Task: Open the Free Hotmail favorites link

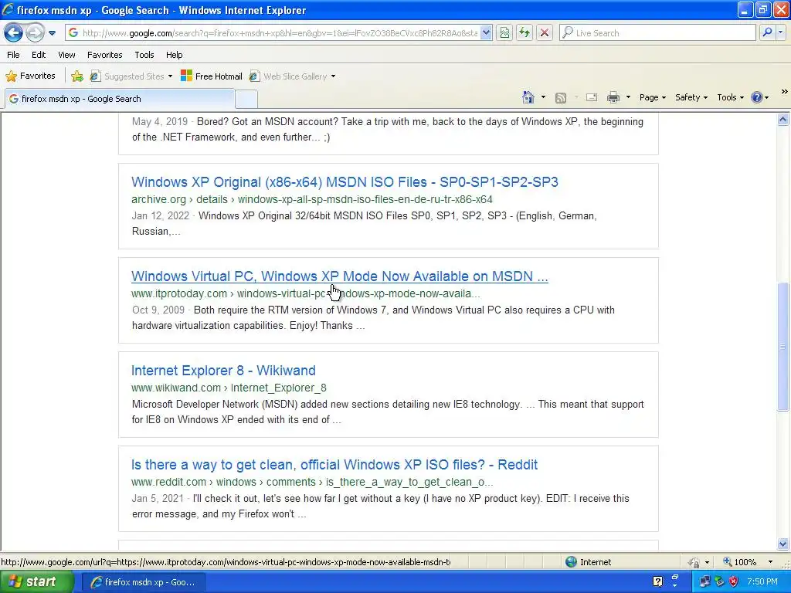Action: coord(212,76)
